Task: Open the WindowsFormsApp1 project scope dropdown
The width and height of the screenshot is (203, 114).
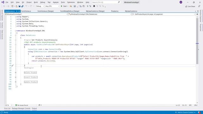Action: pos(36,14)
